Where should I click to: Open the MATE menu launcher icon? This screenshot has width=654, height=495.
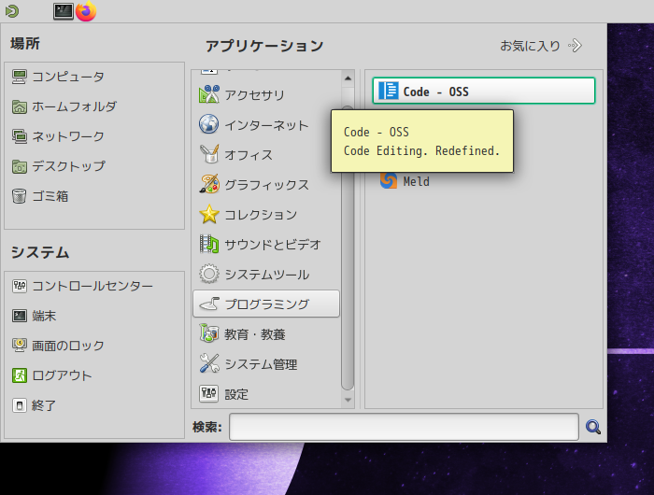[12, 11]
